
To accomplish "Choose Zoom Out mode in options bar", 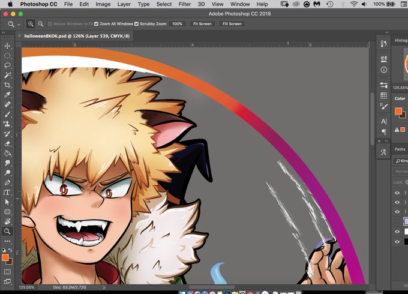I will (41, 24).
